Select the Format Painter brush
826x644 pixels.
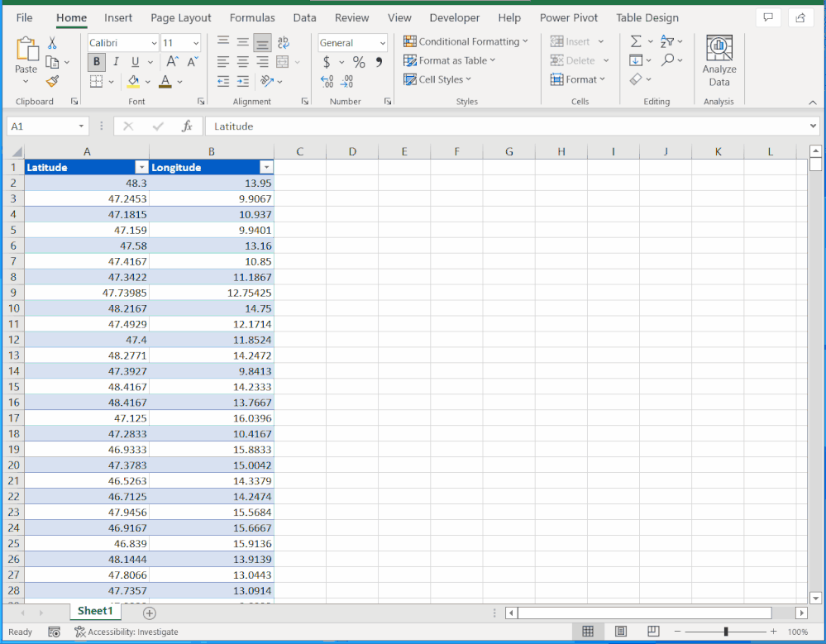[x=52, y=81]
